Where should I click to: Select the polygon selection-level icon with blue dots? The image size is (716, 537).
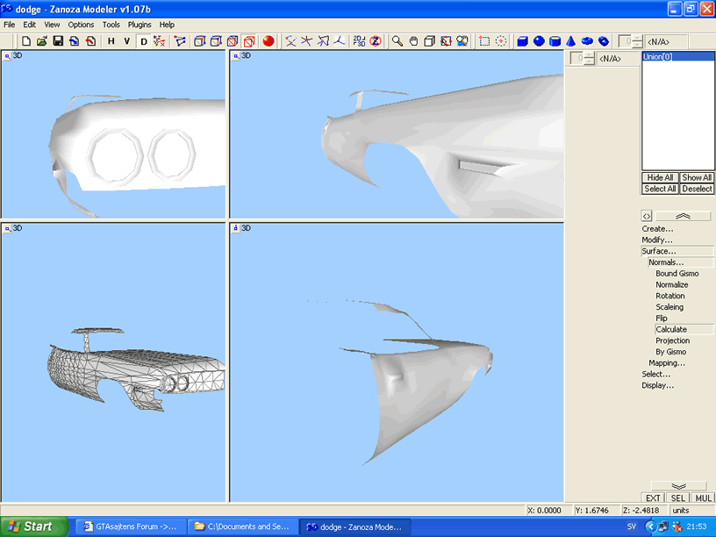coord(180,41)
